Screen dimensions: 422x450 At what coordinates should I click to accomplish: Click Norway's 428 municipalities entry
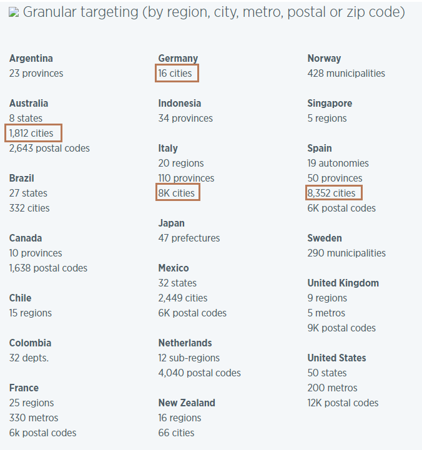coord(346,74)
